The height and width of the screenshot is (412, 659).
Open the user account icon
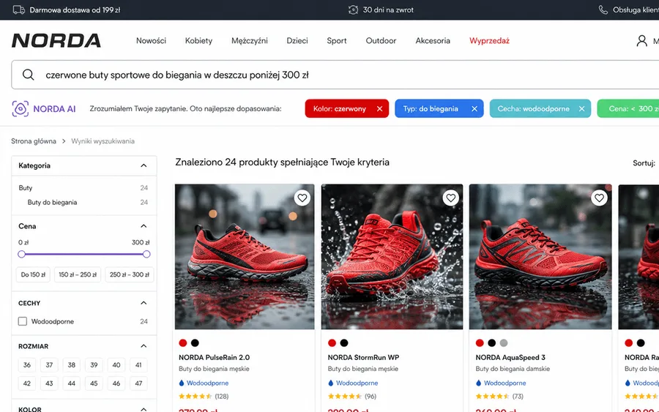coord(641,41)
